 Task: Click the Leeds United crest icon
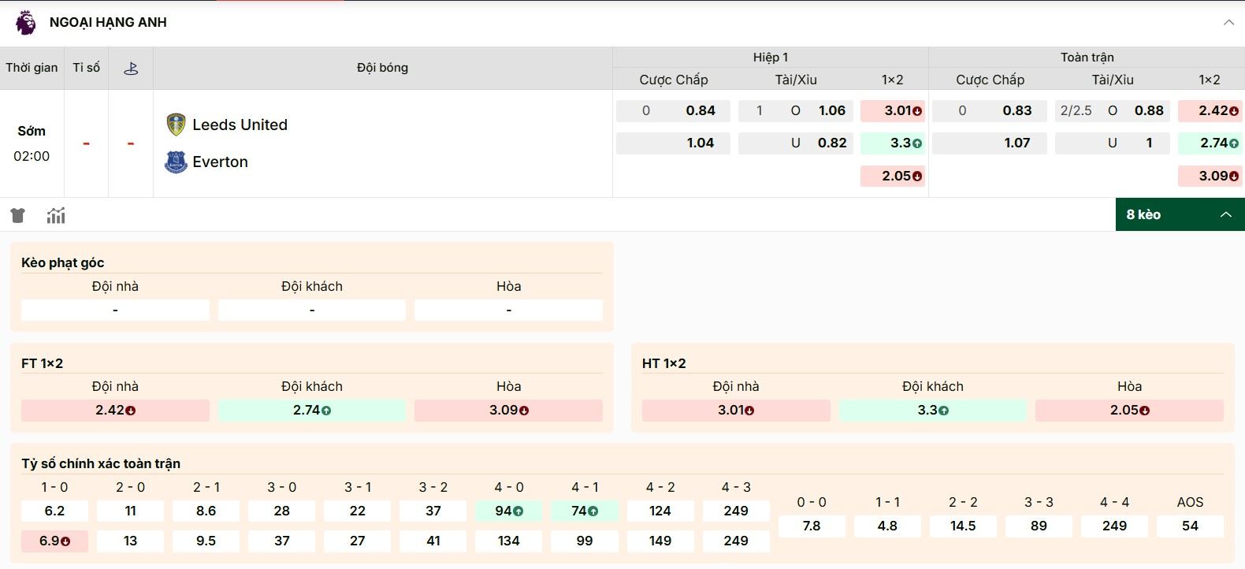click(x=176, y=125)
